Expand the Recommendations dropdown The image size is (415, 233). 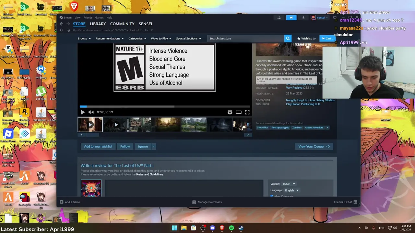point(110,39)
